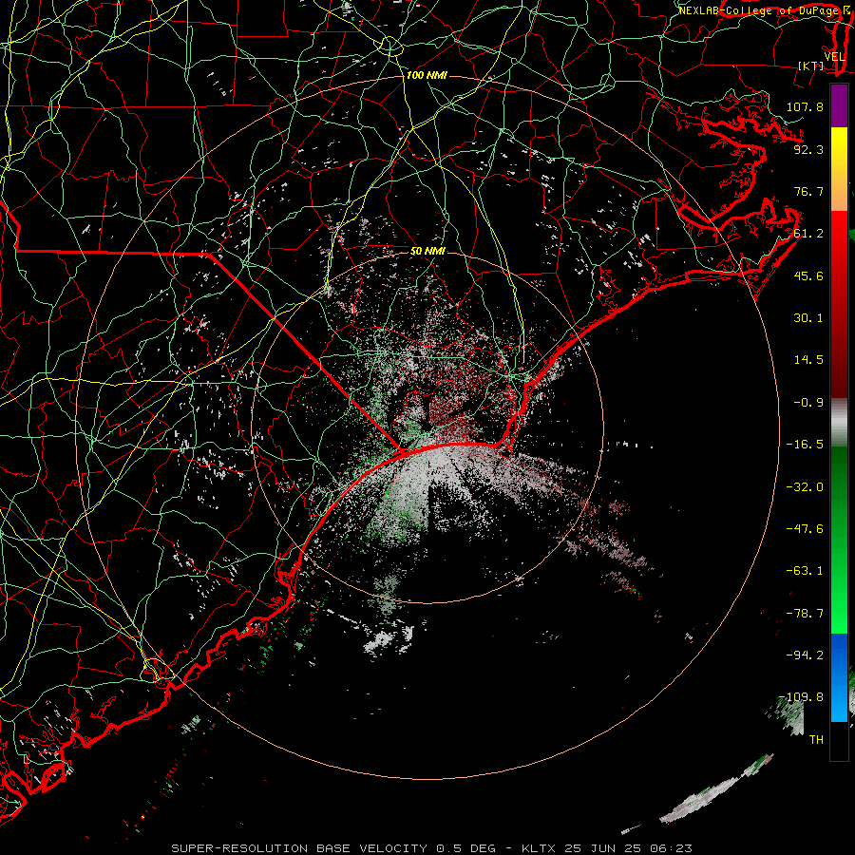Click the -0.9 velocity scale value
Viewport: 855px width, 855px height.
808,403
